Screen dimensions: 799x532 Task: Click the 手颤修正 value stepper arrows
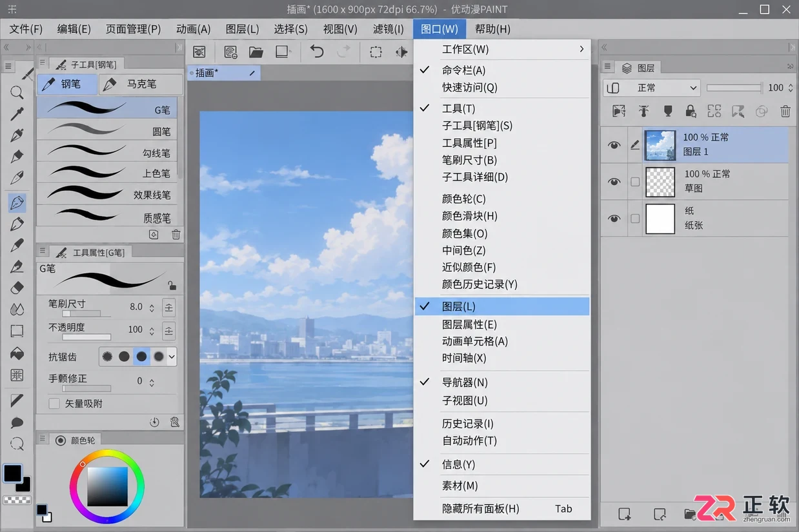pyautogui.click(x=152, y=382)
